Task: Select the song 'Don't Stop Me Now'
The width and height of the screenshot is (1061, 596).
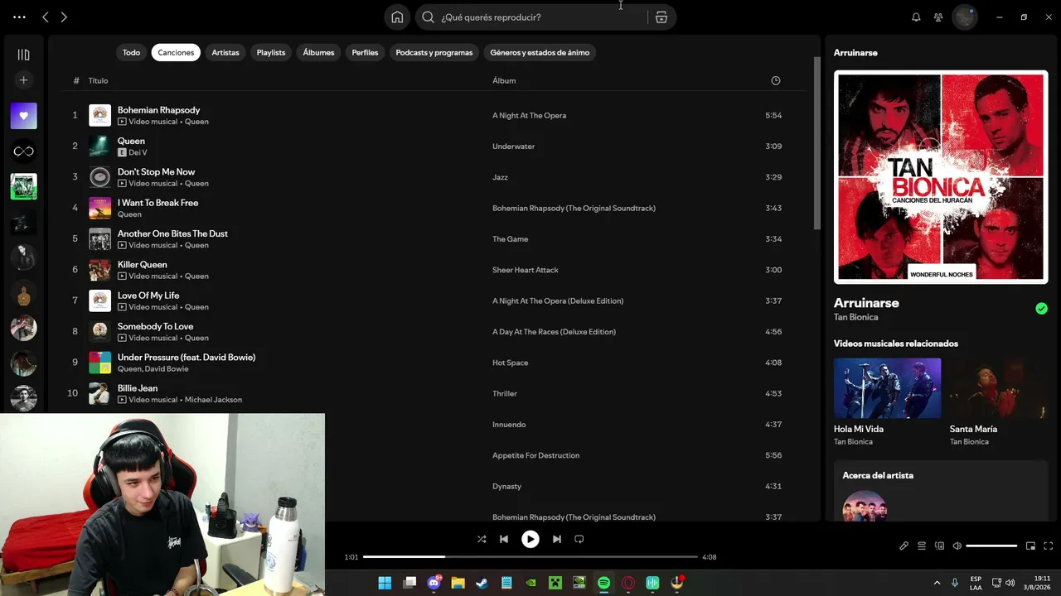Action: click(x=156, y=172)
